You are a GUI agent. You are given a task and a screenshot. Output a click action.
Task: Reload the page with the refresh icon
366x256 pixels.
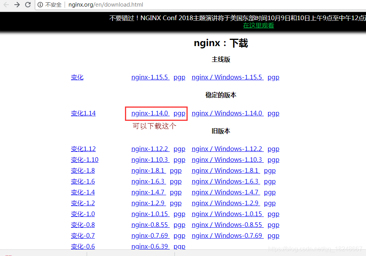(x=28, y=5)
